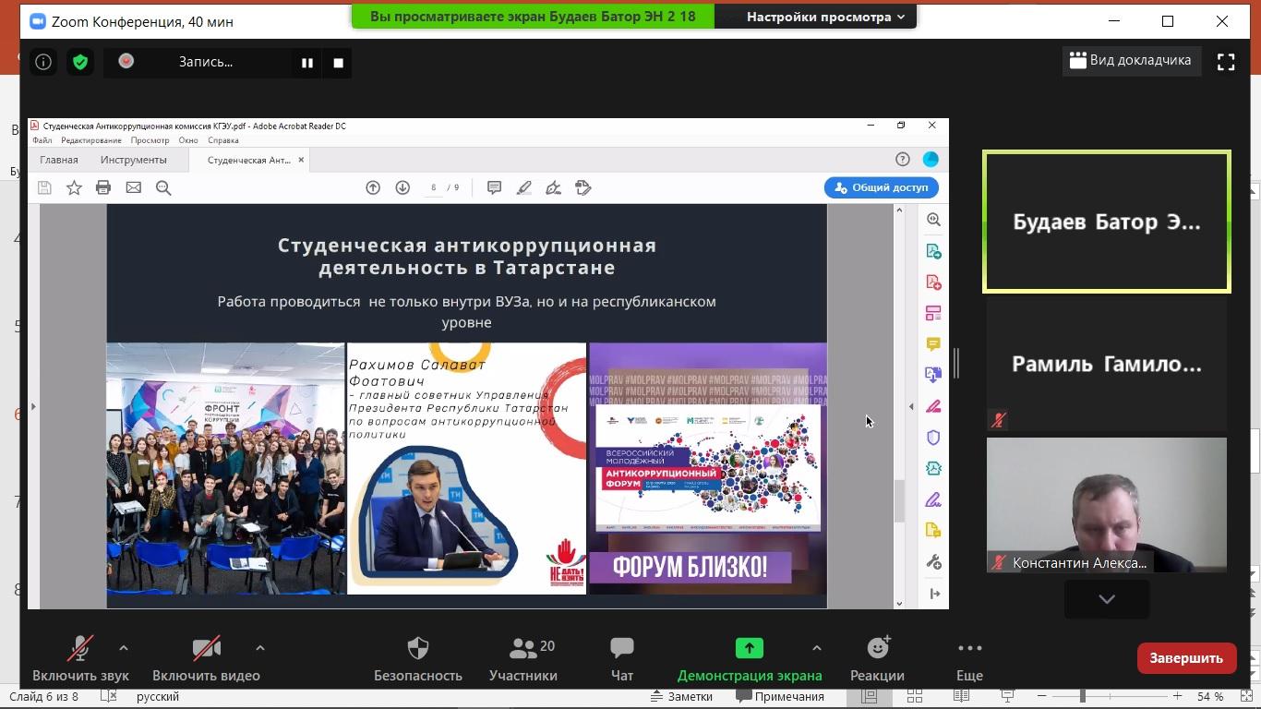Open Reactions emoji menu

877,658
